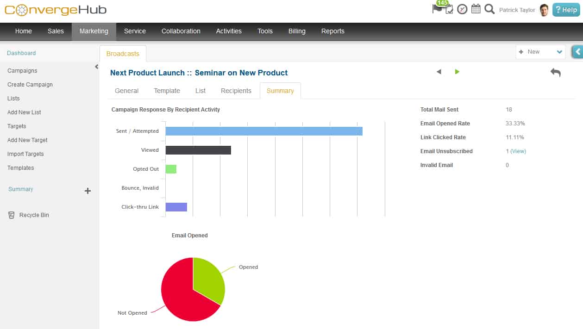Image resolution: width=583 pixels, height=329 pixels.
Task: Go to next broadcast green arrow
Action: [x=457, y=72]
